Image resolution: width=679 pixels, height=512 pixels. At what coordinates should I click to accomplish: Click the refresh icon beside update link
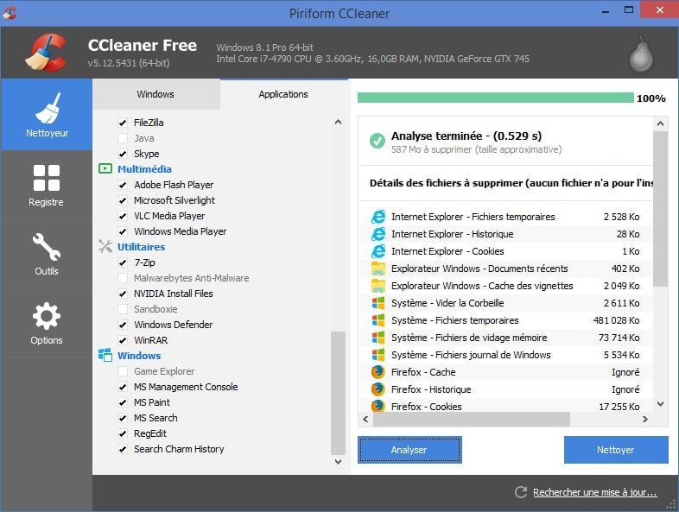click(x=520, y=492)
